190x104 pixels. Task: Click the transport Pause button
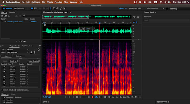[73, 97]
